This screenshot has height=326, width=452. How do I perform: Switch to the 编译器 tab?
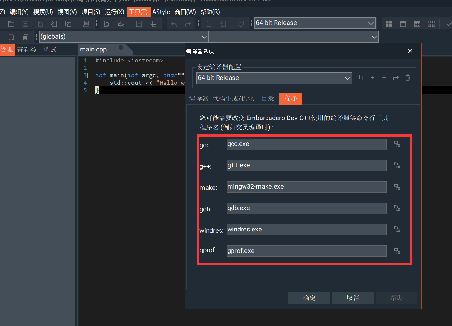(199, 98)
